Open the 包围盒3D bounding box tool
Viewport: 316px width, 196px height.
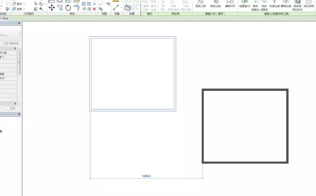click(245, 4)
